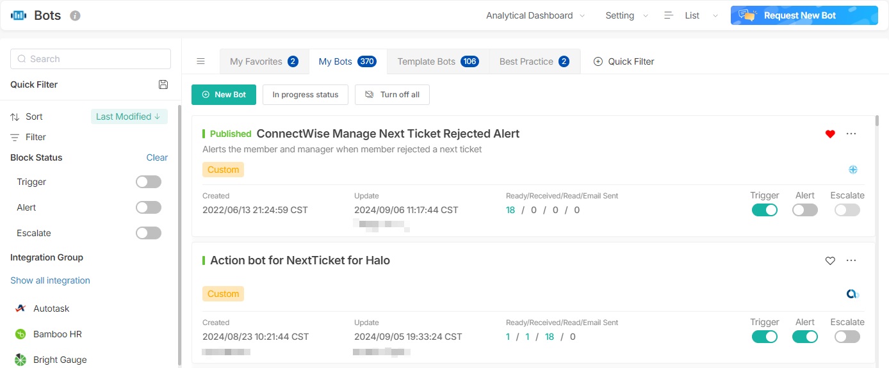
Task: Turn on Alert for ConnectWise Manage bot
Action: 804,210
